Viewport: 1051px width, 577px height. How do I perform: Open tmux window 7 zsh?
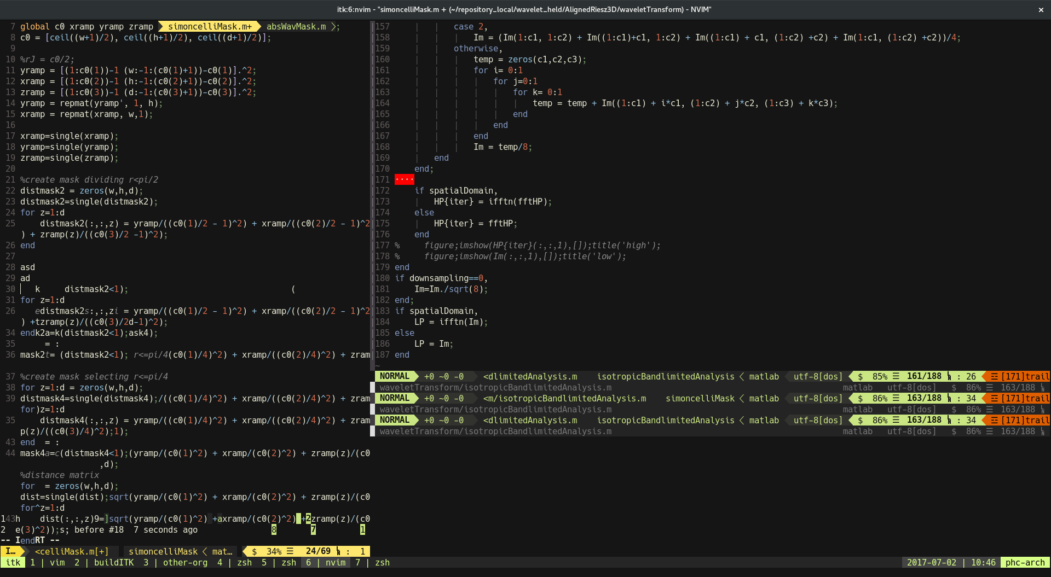pos(372,562)
